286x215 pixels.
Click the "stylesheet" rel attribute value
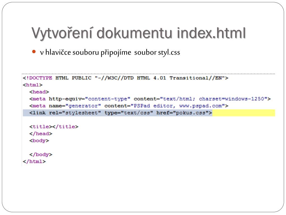click(82, 113)
